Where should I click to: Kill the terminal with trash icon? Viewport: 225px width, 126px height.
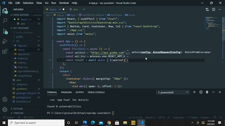pyautogui.click(x=207, y=92)
